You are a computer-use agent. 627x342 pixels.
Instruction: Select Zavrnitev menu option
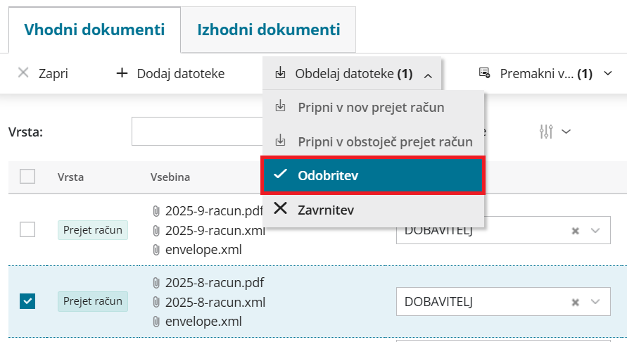[x=325, y=209]
